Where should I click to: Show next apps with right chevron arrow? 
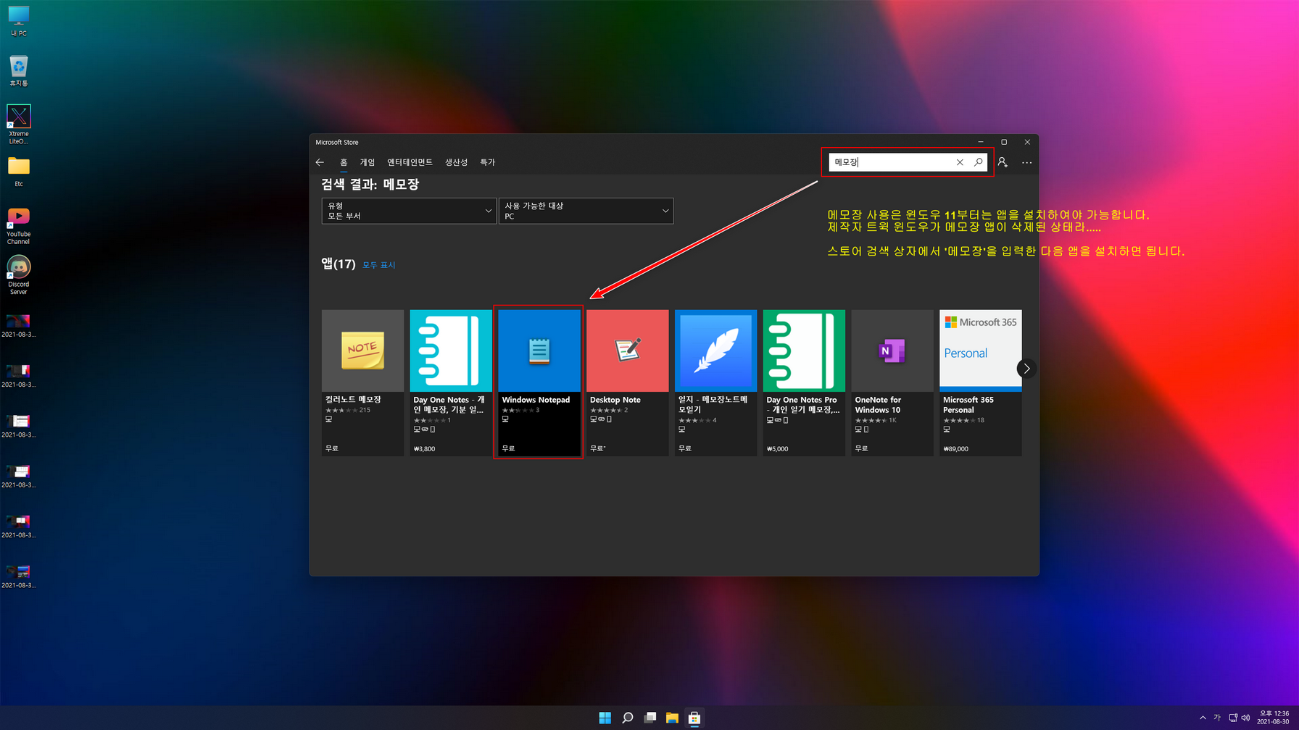tap(1026, 369)
